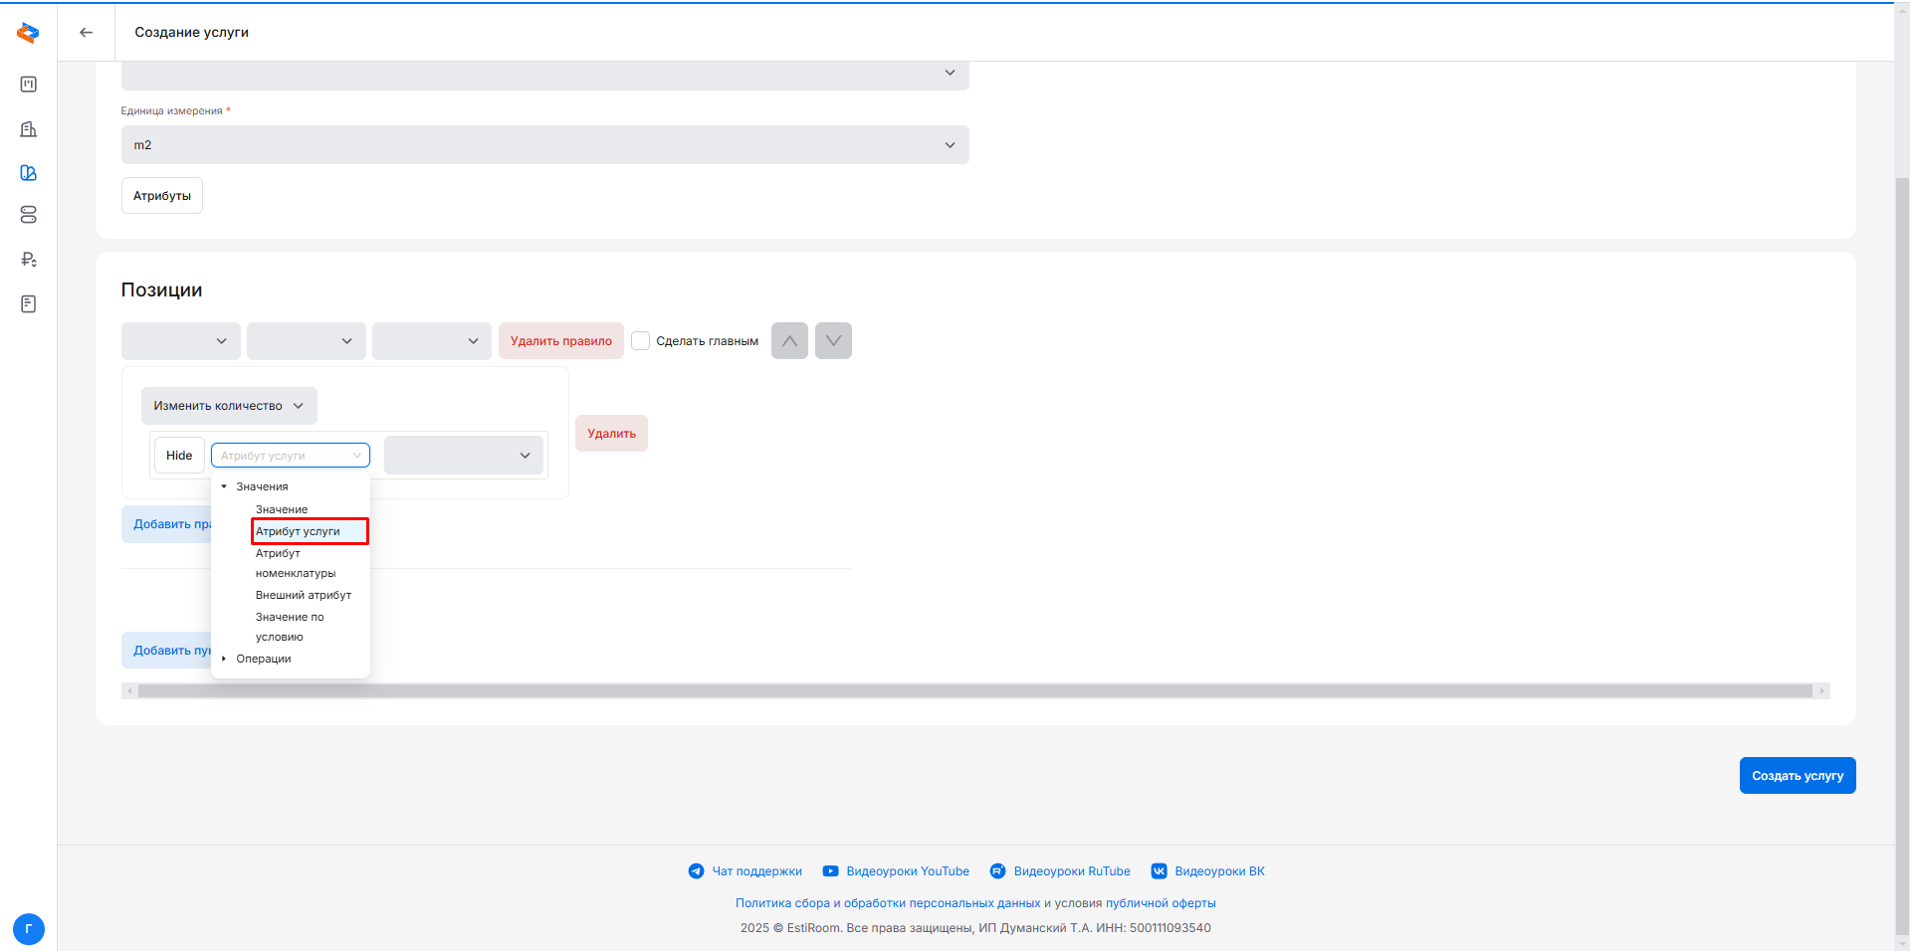Toggle the 'Сделать главным' checkbox
This screenshot has width=1910, height=951.
point(641,341)
